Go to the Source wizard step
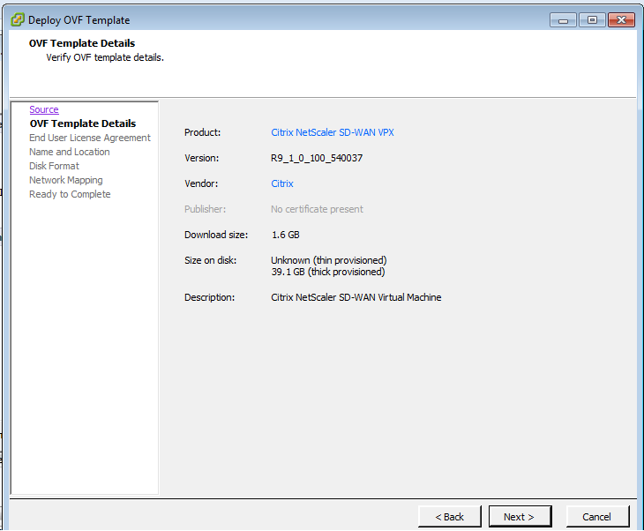Viewport: 644px width, 531px height. (x=44, y=109)
